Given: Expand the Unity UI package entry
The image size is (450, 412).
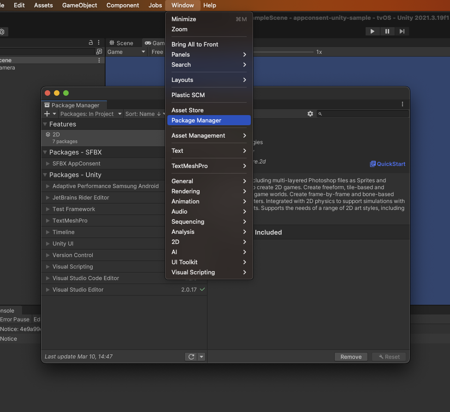Looking at the screenshot, I should [x=47, y=244].
